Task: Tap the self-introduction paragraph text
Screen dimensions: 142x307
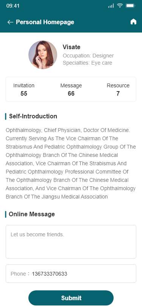Action: click(71, 163)
